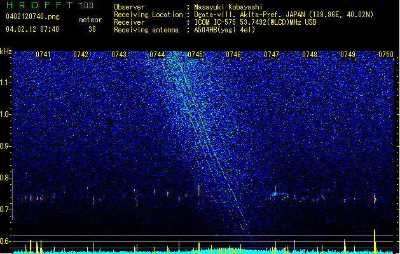The width and height of the screenshot is (400, 254).
Task: Click the Observer label
Action: [129, 7]
